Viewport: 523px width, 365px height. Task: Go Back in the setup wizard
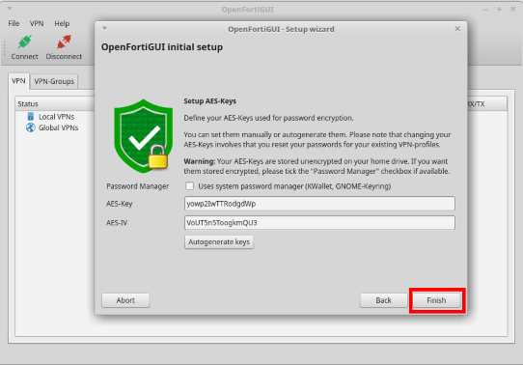[x=384, y=300]
